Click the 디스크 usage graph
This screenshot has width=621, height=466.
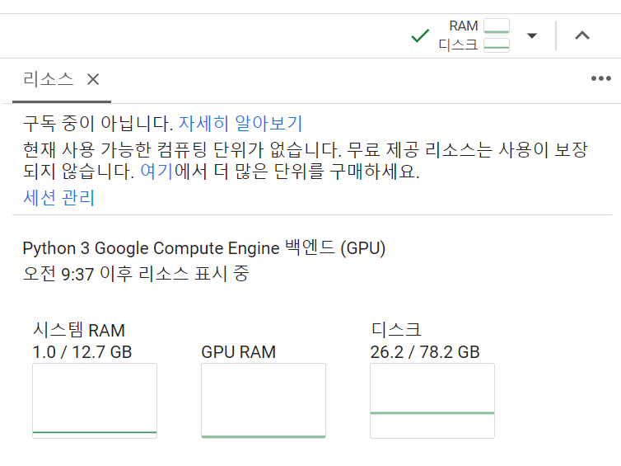pos(432,401)
